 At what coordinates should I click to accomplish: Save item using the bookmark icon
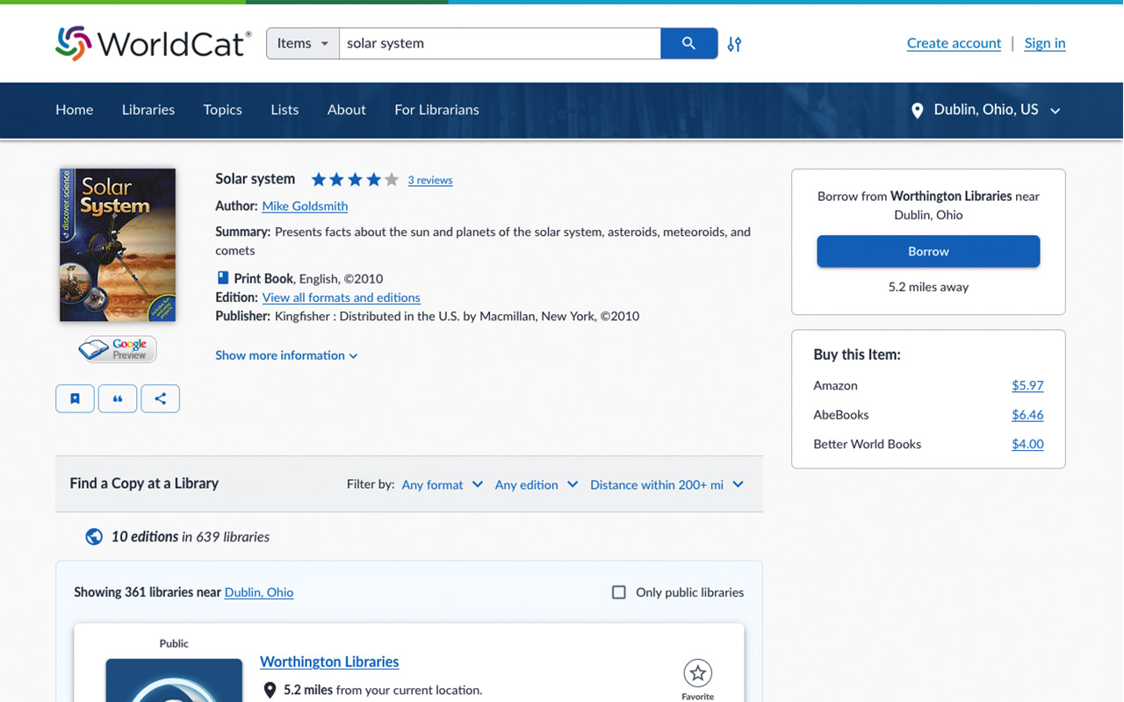pyautogui.click(x=75, y=398)
